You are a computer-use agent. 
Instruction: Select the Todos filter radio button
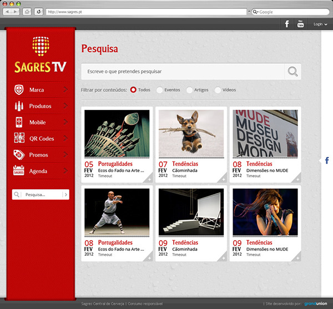(x=133, y=90)
